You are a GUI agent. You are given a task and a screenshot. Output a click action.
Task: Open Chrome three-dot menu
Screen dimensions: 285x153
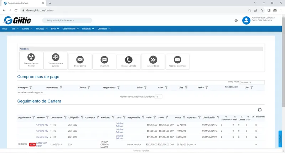coord(281,10)
